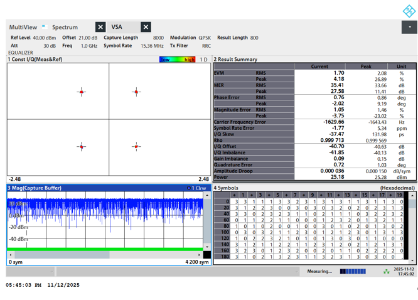
Task: Click the Rohde & Schwarz logo icon
Action: [409, 11]
